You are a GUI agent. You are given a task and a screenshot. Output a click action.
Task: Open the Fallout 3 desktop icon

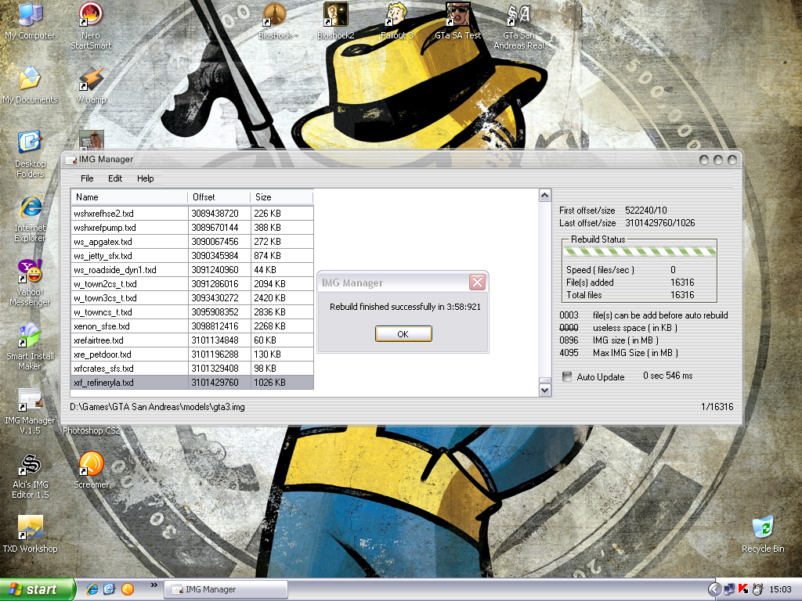point(396,16)
